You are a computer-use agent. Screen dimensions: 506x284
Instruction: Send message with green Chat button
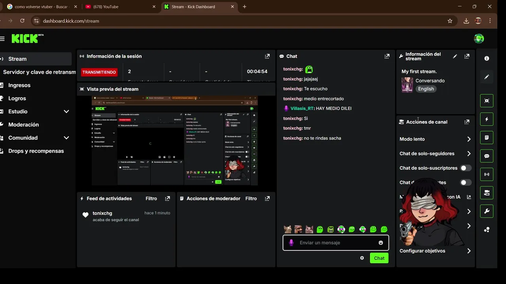pos(379,258)
